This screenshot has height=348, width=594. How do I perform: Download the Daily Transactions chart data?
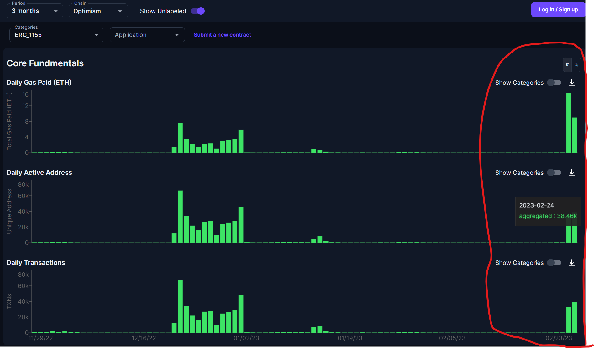(x=572, y=263)
